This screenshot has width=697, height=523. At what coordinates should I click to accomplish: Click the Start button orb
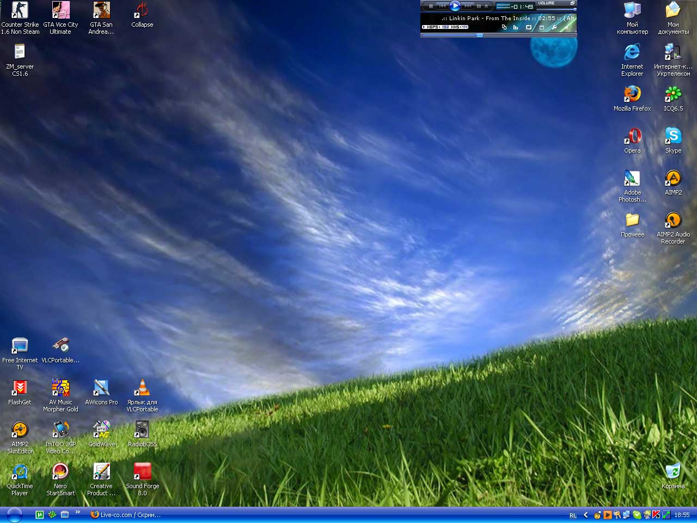(14, 515)
